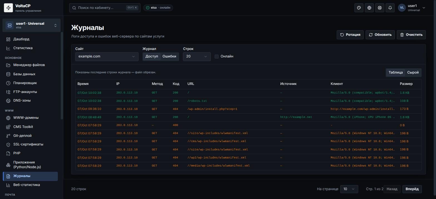Open the language globe icon
The image size is (436, 199).
pos(369,8)
